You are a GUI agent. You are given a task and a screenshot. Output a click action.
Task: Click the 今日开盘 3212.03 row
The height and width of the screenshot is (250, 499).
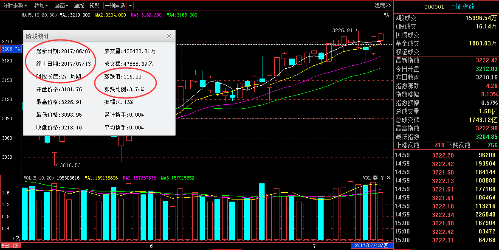[x=446, y=69]
